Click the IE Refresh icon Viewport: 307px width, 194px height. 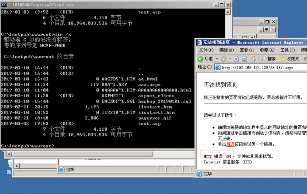[245, 59]
